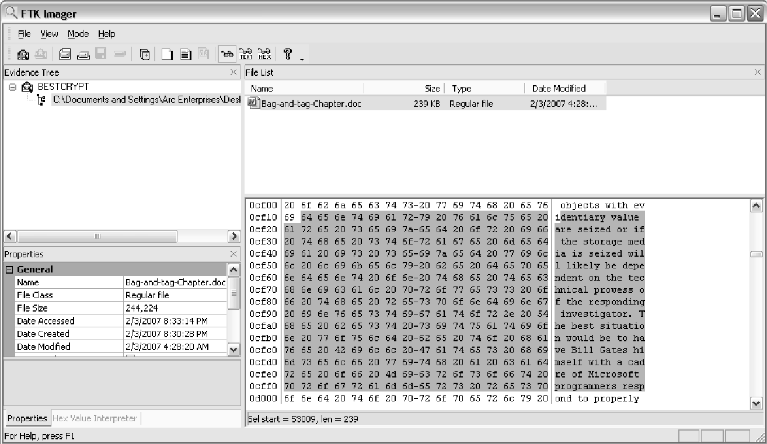Maximize the FTK Imager window
The image size is (767, 444).
coord(736,13)
